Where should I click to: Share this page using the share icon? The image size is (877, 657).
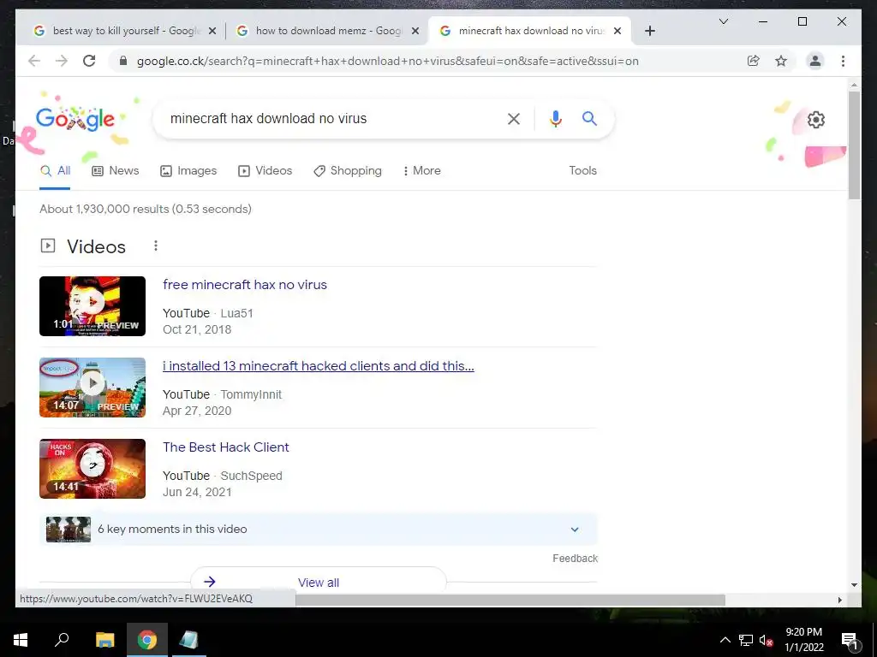[754, 61]
